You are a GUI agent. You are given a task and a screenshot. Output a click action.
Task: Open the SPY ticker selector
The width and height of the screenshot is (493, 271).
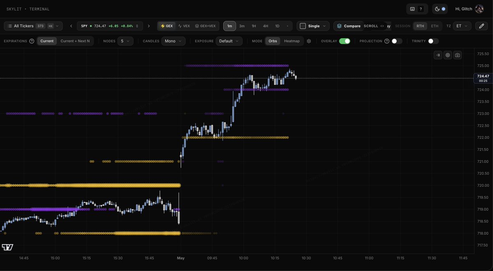tap(110, 26)
